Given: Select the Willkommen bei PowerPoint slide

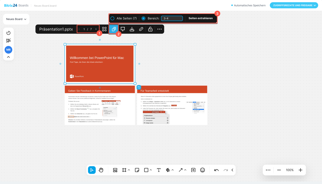Looking at the screenshot, I should point(100,64).
